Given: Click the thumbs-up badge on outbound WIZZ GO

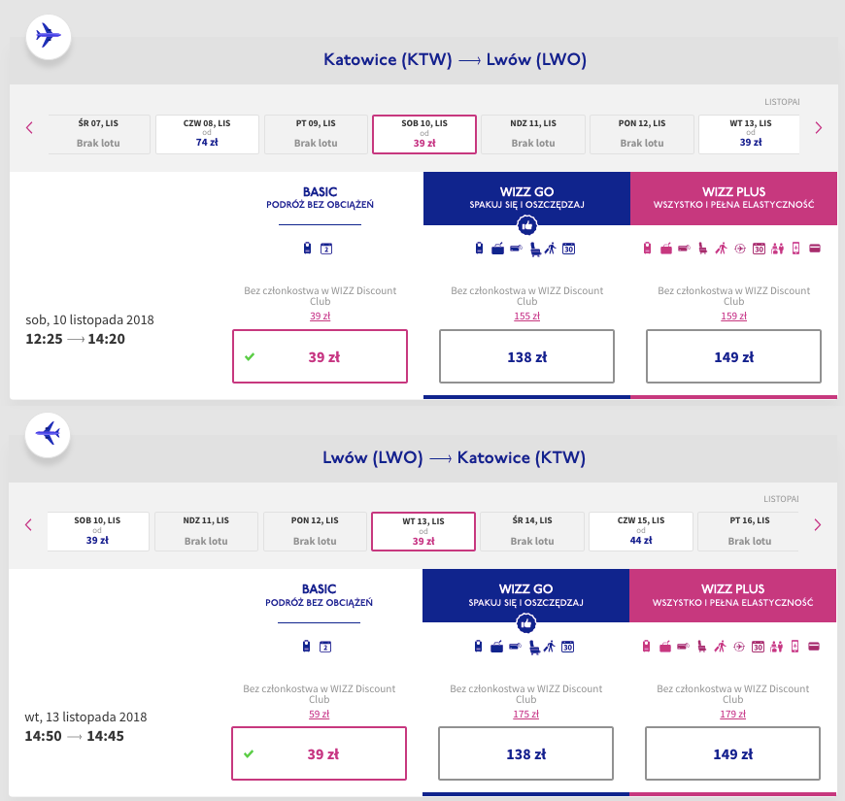Looking at the screenshot, I should tap(526, 225).
